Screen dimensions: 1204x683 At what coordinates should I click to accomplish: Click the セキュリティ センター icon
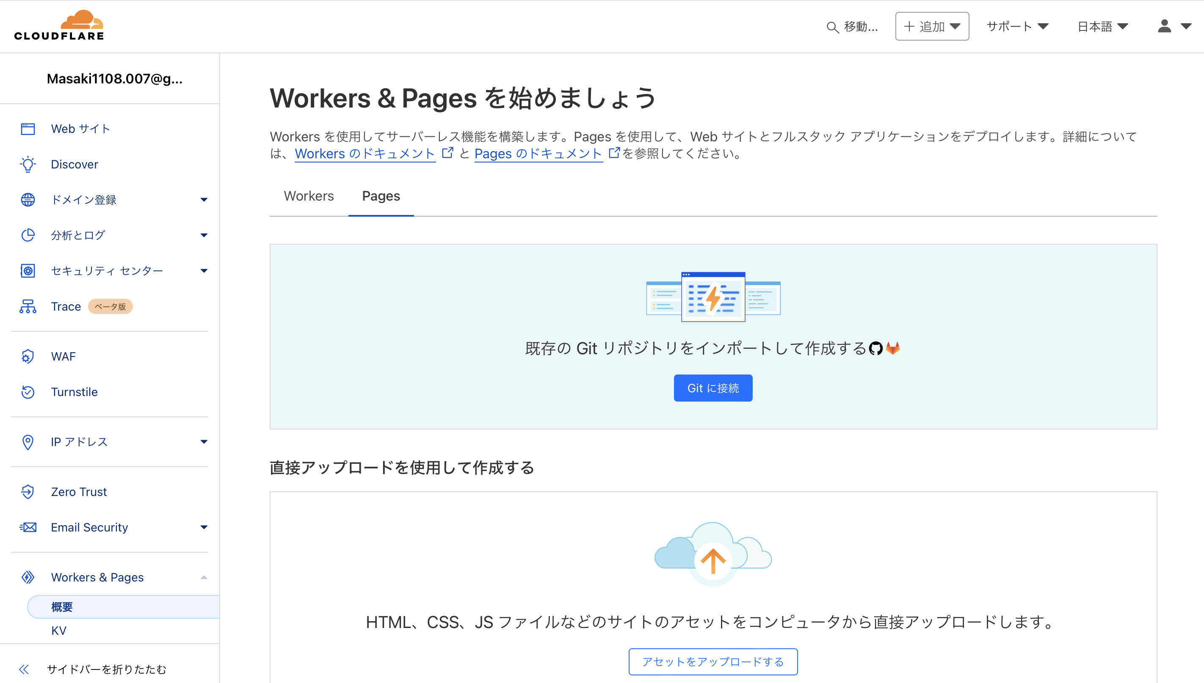pos(28,271)
